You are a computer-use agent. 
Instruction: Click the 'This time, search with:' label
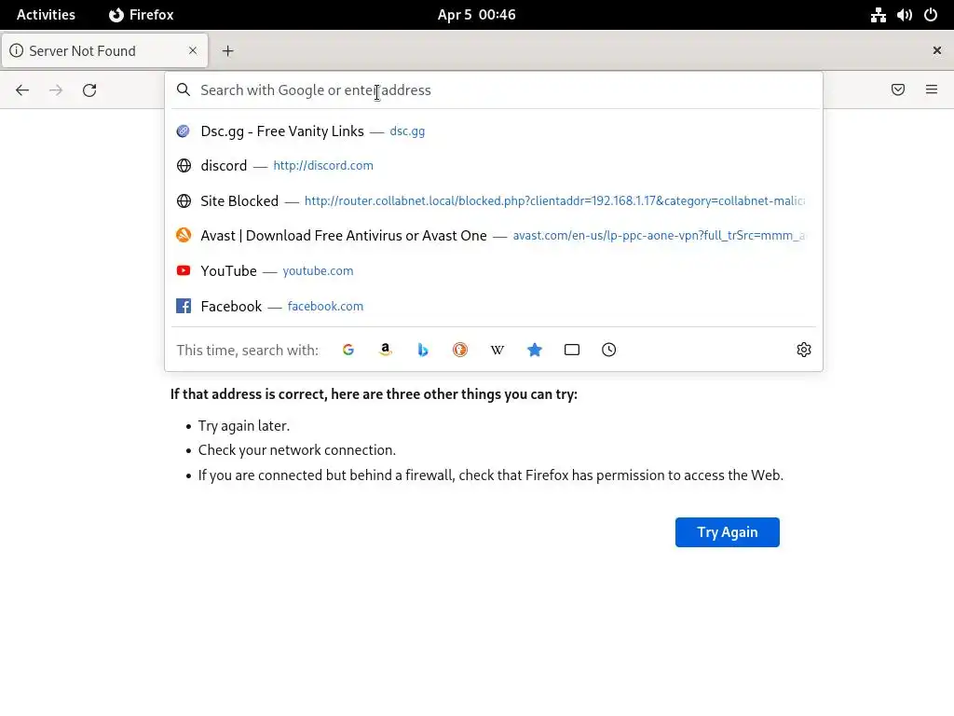tap(247, 351)
